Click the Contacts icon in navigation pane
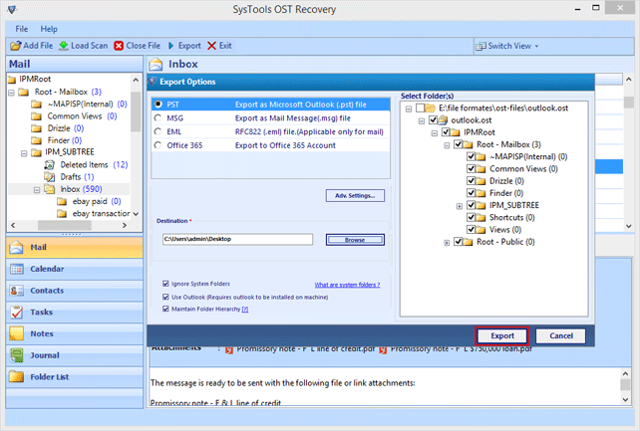The width and height of the screenshot is (640, 431). (16, 291)
